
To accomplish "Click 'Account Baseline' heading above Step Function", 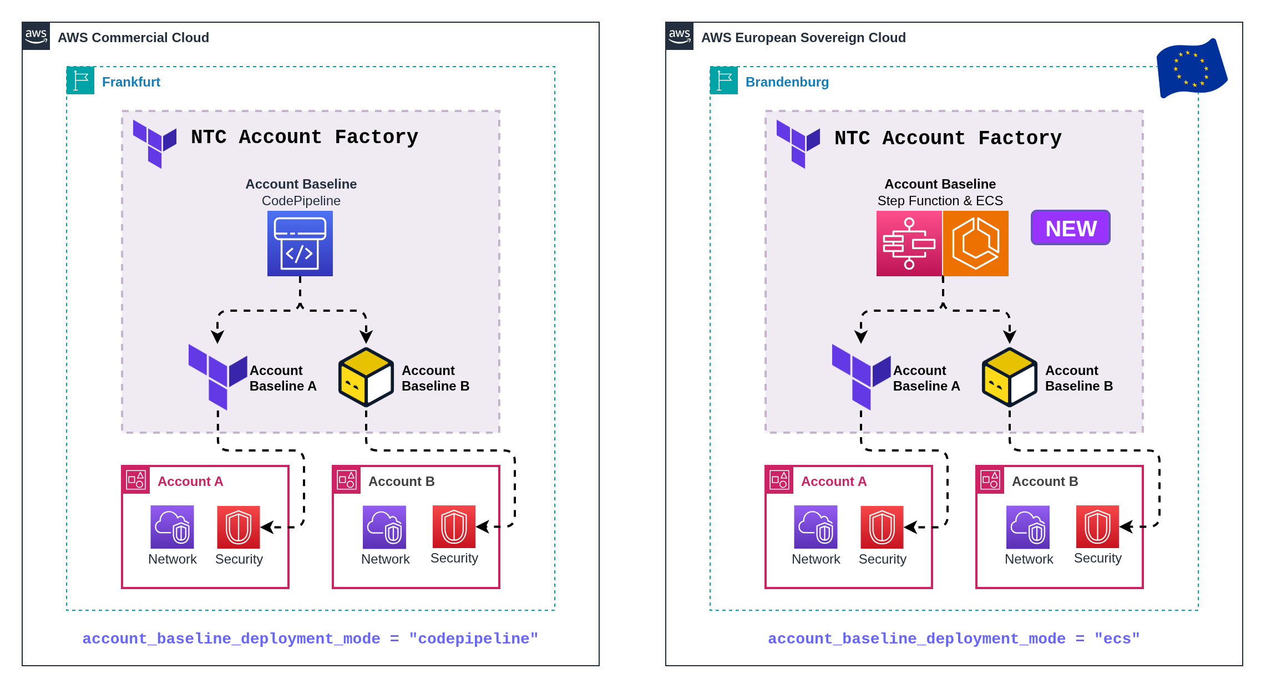I will click(940, 184).
